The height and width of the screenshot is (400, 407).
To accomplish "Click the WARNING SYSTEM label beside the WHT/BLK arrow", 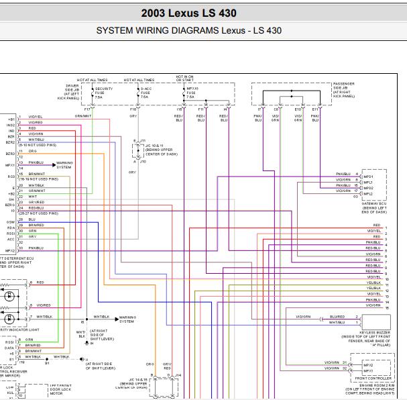I will [x=127, y=319].
